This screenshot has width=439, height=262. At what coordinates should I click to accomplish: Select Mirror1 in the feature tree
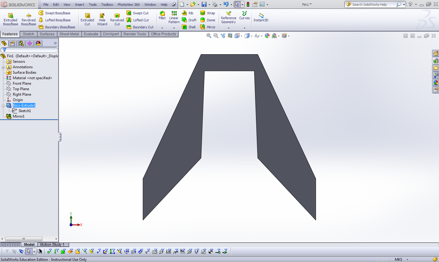pyautogui.click(x=19, y=116)
